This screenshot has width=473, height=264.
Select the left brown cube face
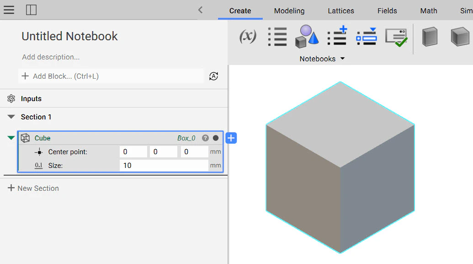(303, 189)
